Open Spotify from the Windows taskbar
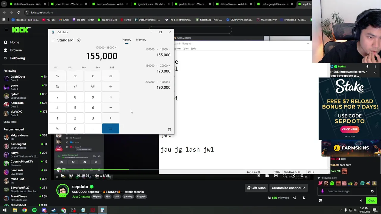The width and height of the screenshot is (381, 214). pos(34,210)
